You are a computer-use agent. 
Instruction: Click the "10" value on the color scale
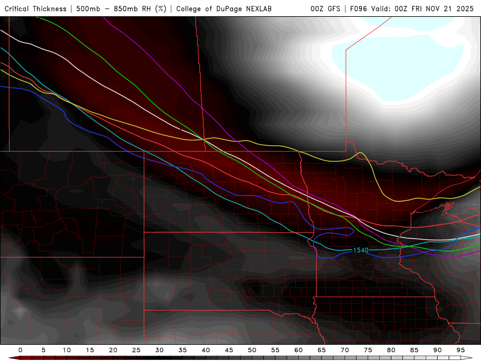(x=67, y=350)
